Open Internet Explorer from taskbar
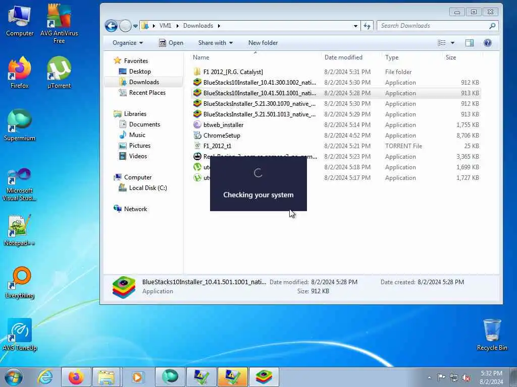The height and width of the screenshot is (387, 517). 44,377
